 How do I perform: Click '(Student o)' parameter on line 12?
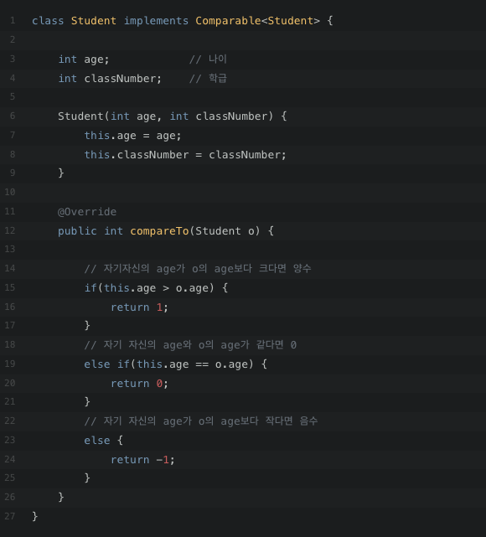[225, 231]
